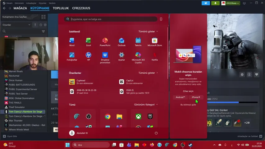Image resolution: width=265 pixels, height=149 pixels.
Task: Click the game progress bar (70%)
Action: point(232,102)
